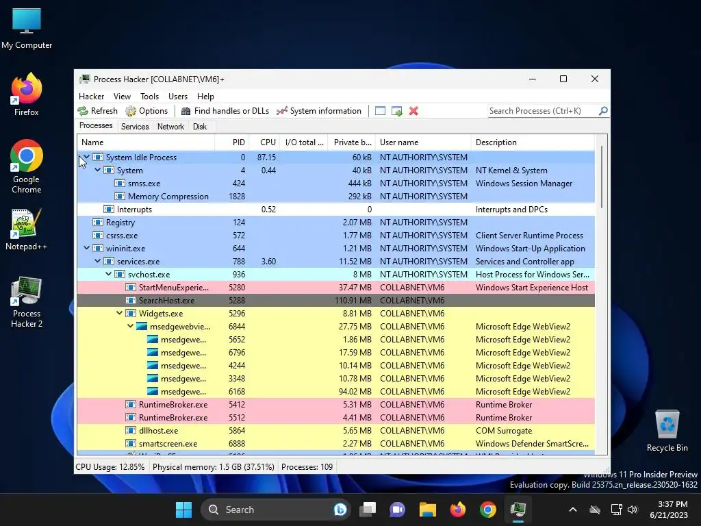This screenshot has width=701, height=526.
Task: Select the Interrupts row
Action: (335, 209)
